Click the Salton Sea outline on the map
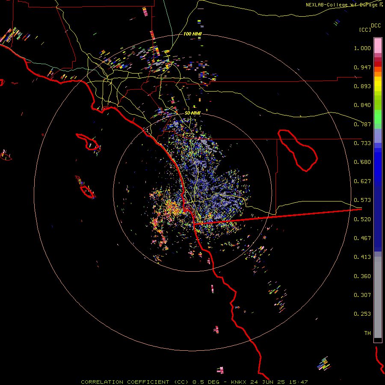Viewport: 385px width, 385px height. click(x=298, y=150)
